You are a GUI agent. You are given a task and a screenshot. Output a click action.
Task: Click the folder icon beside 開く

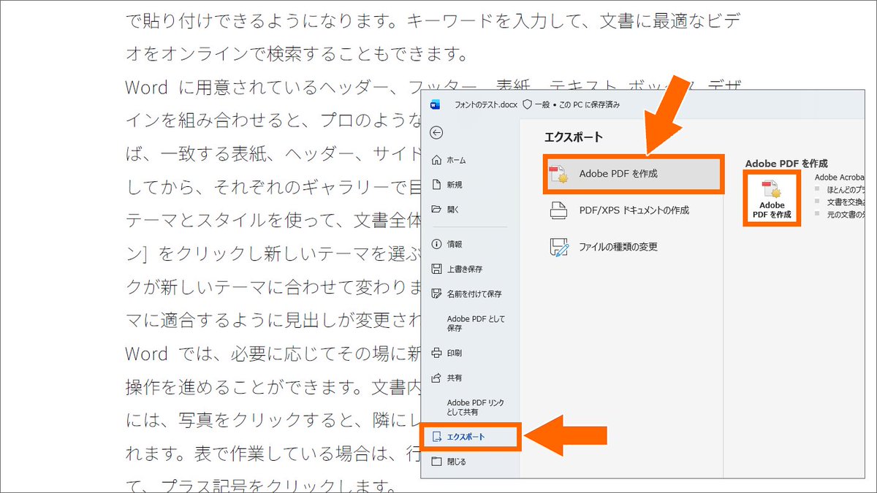point(437,210)
